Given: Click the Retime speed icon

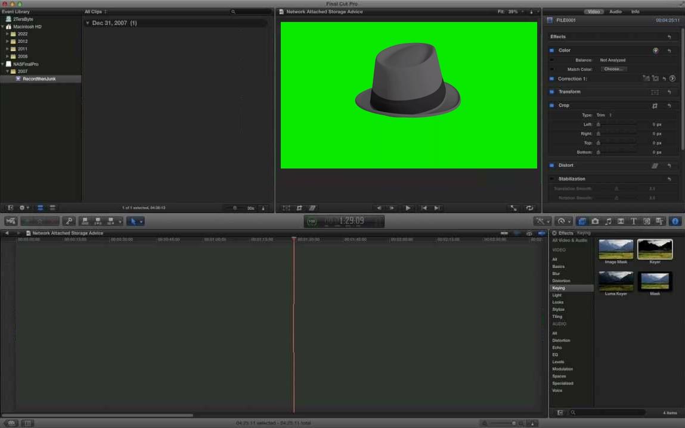Looking at the screenshot, I should tap(563, 221).
